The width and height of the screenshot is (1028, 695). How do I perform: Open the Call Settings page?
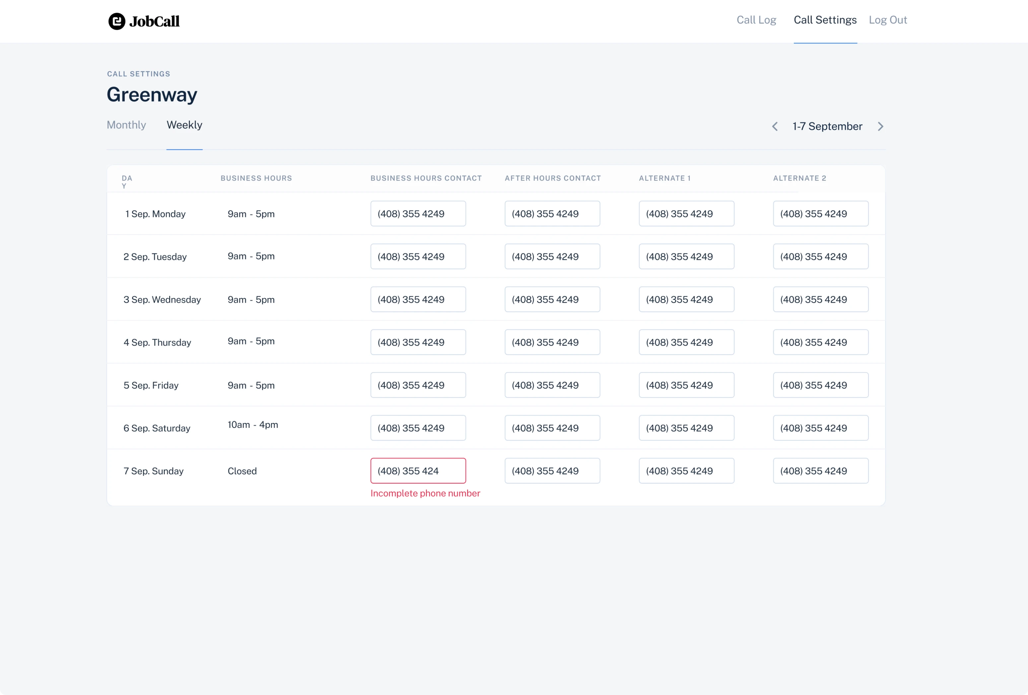825,20
